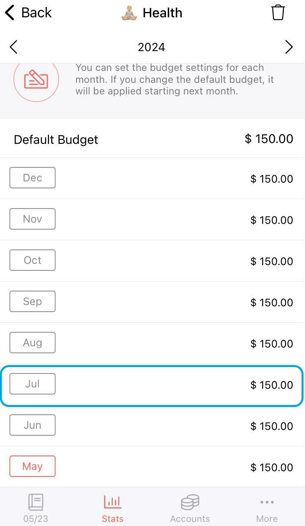Select the Dec month button

pos(33,178)
